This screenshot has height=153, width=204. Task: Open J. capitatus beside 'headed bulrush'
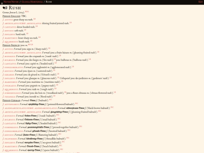[9, 123]
